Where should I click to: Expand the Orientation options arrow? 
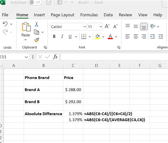point(158,26)
